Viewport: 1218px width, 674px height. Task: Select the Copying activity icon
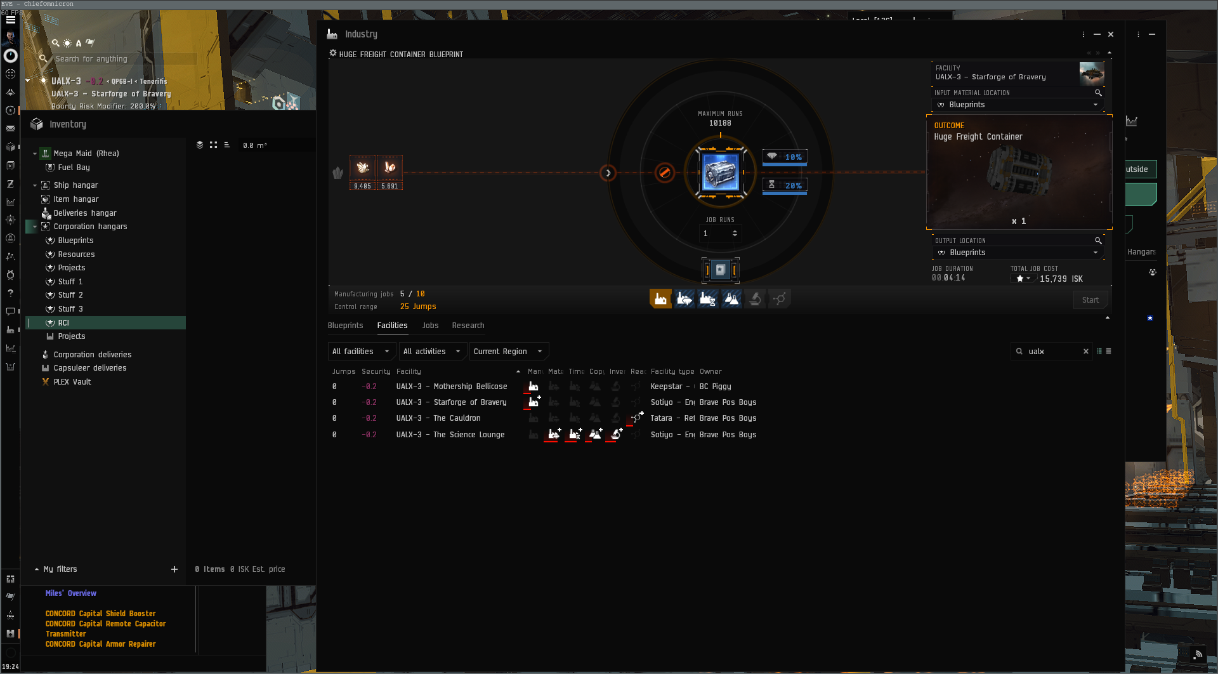coord(731,299)
